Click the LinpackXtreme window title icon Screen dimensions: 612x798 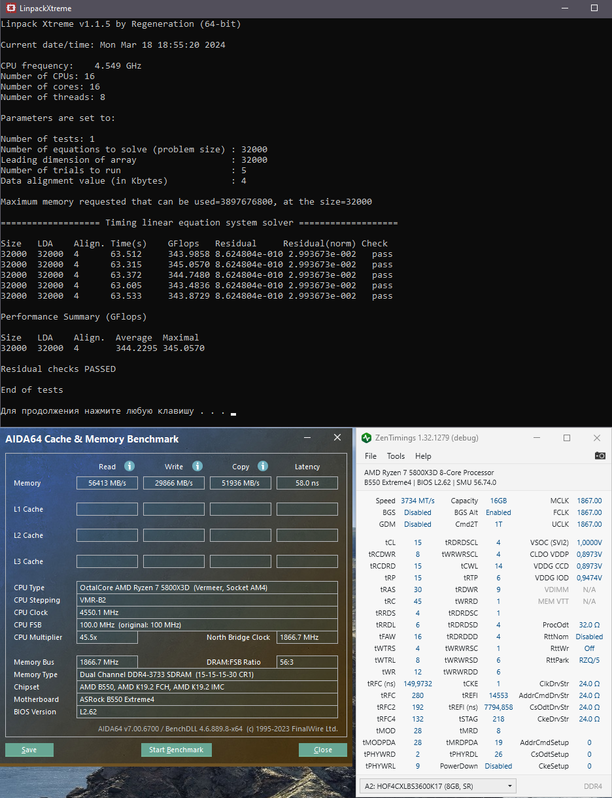[11, 8]
